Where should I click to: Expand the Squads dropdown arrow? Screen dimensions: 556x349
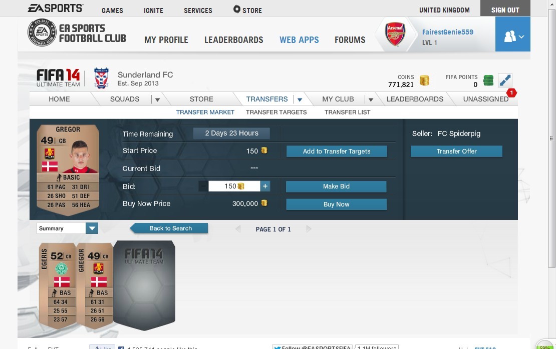coord(157,99)
